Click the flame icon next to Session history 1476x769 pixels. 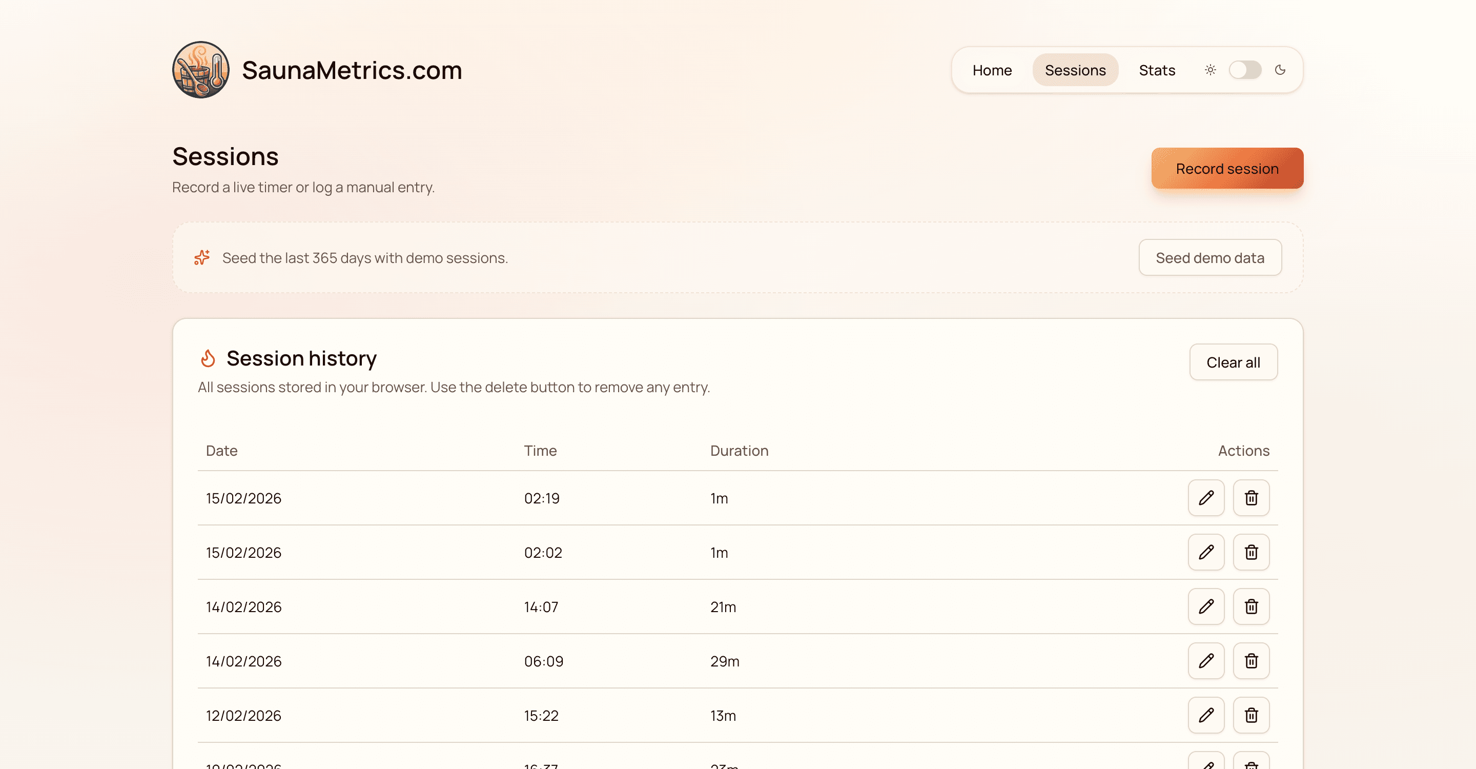pos(209,357)
